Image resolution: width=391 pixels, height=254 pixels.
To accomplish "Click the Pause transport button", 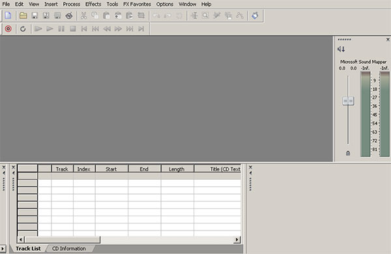I will tap(61, 29).
